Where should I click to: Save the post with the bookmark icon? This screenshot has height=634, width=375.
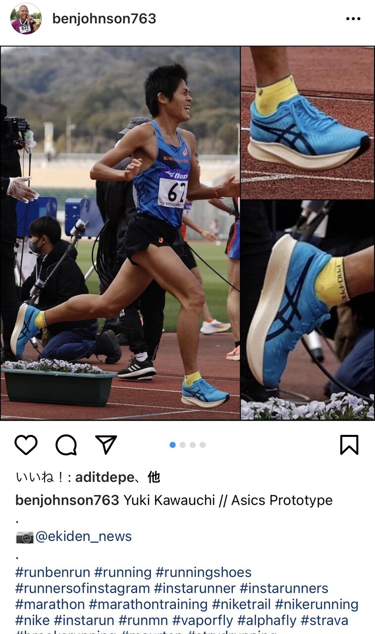click(349, 445)
